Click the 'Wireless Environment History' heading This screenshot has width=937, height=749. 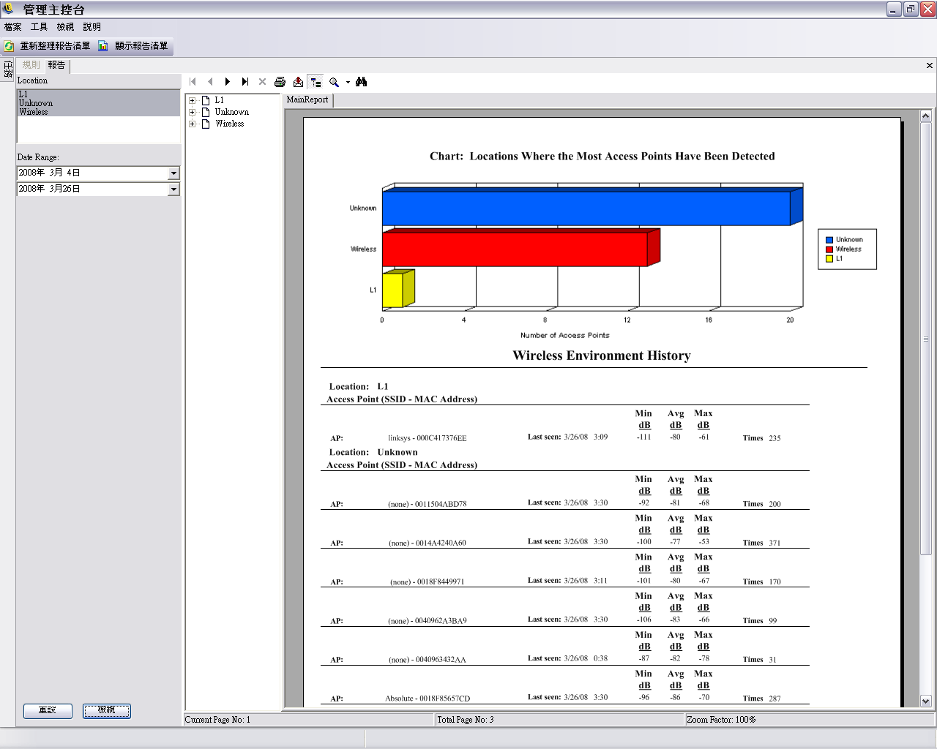(602, 355)
